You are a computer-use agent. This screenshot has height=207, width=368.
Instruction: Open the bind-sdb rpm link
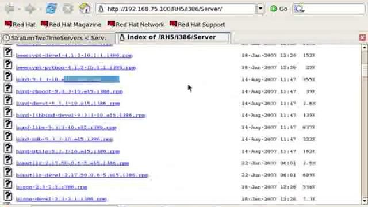click(64, 139)
